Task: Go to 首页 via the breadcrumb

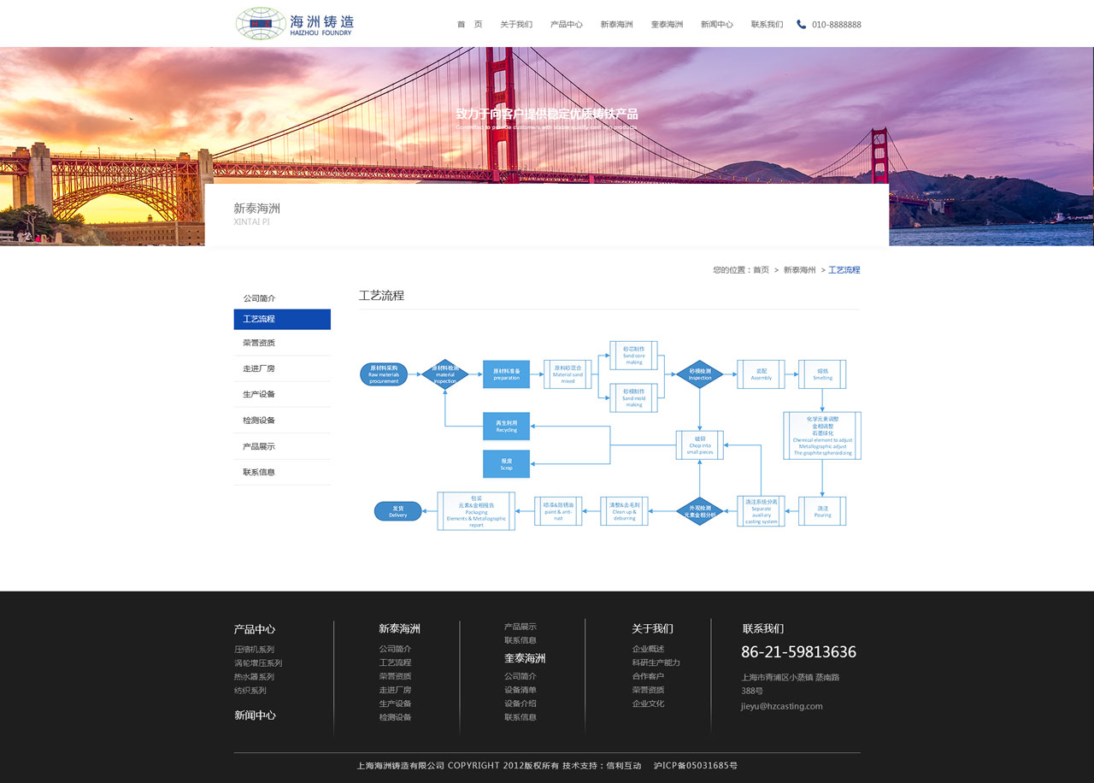Action: 761,270
